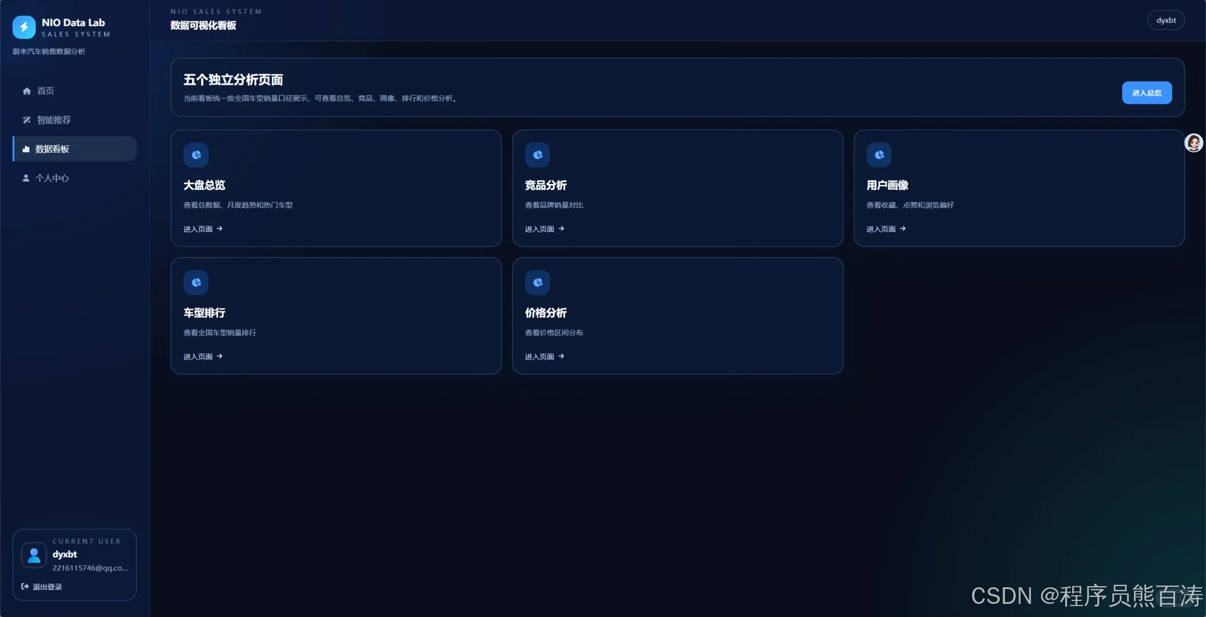Screen dimensions: 1206x617
Task: Click the magic wand icon beside 智能推荐
Action: pyautogui.click(x=27, y=120)
